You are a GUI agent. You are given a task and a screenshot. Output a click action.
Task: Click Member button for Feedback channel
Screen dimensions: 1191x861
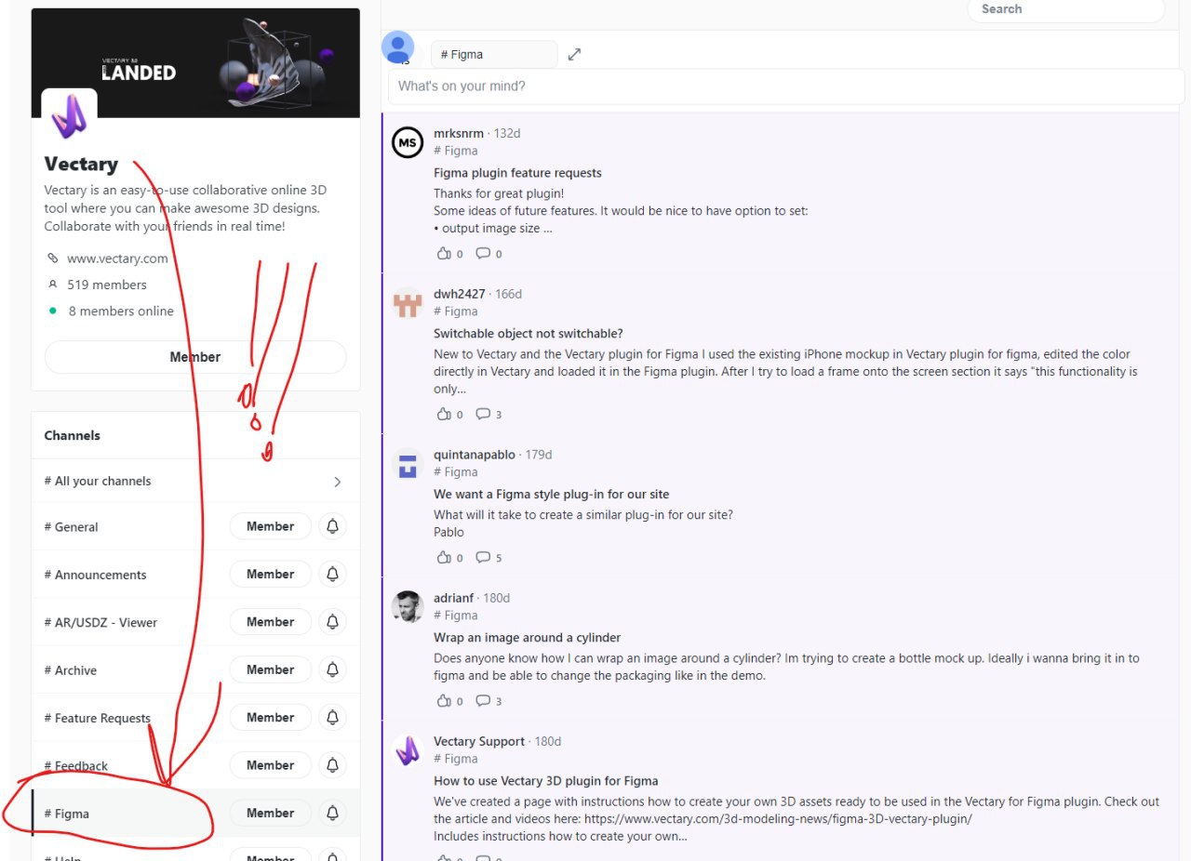pos(271,765)
